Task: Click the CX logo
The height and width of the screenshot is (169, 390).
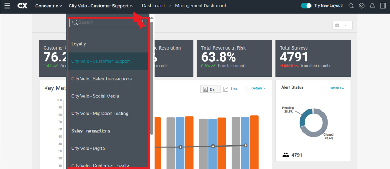Action: (22, 6)
